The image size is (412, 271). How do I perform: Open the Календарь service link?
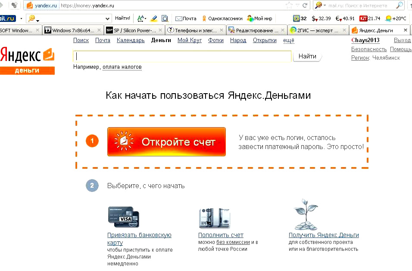[x=131, y=40]
